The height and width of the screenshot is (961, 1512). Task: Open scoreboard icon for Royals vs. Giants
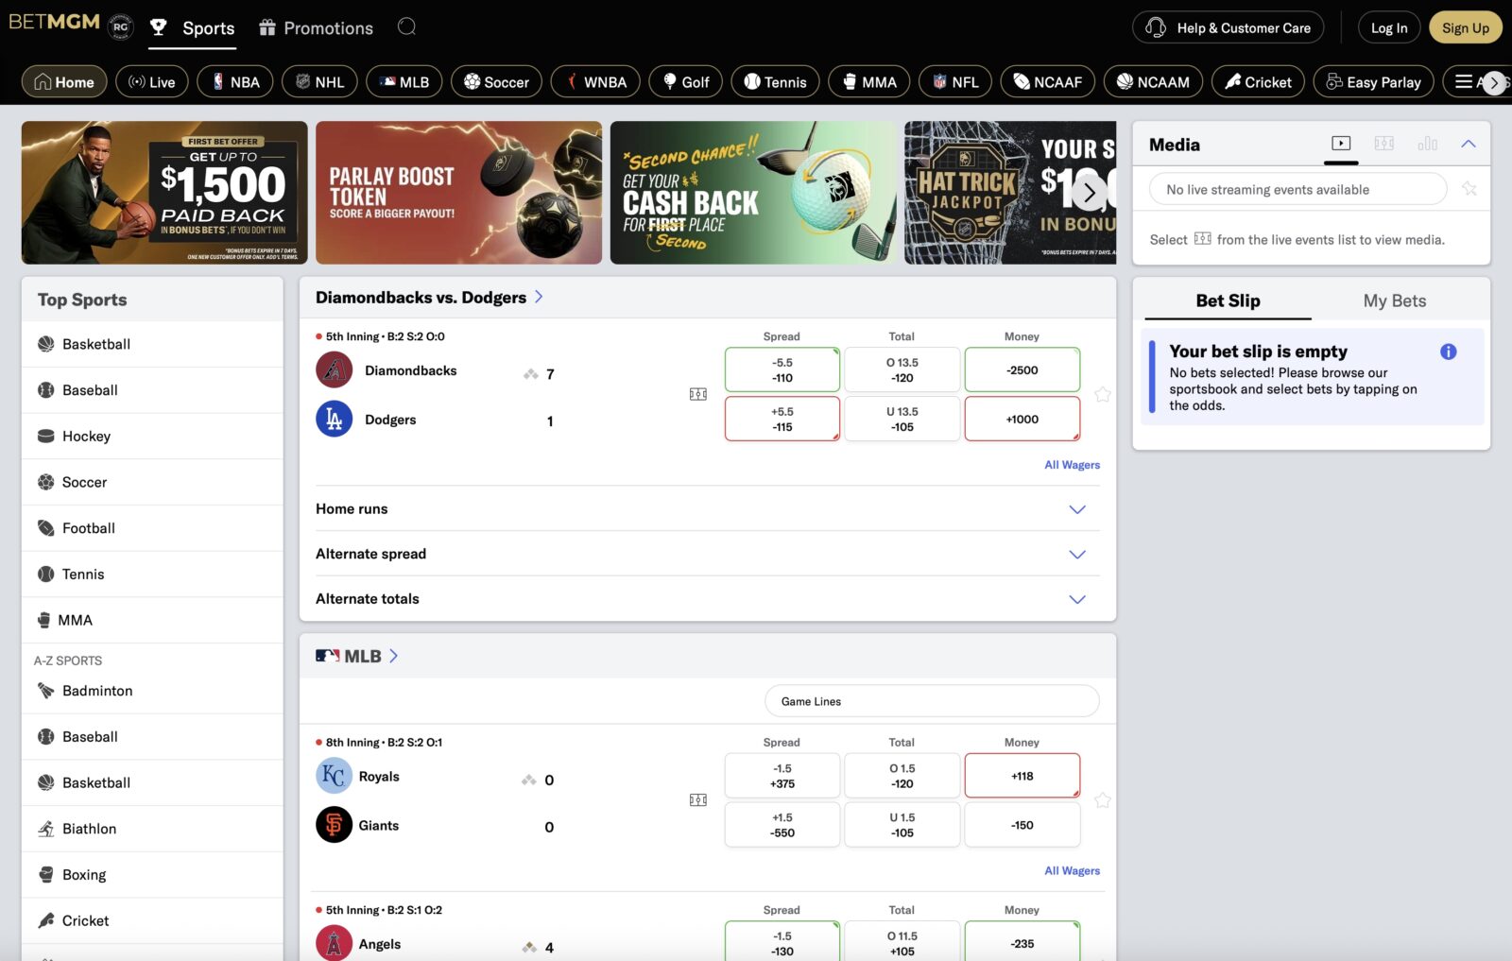click(x=698, y=800)
